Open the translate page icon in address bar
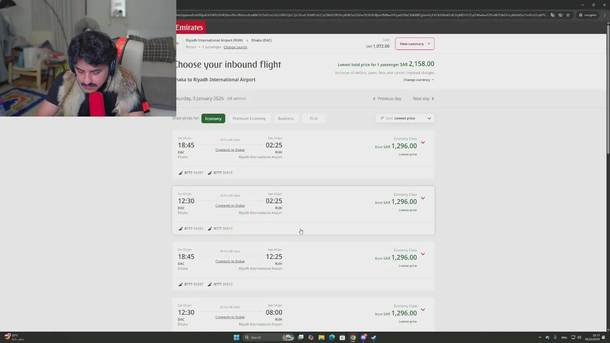The height and width of the screenshot is (343, 610). (x=553, y=15)
